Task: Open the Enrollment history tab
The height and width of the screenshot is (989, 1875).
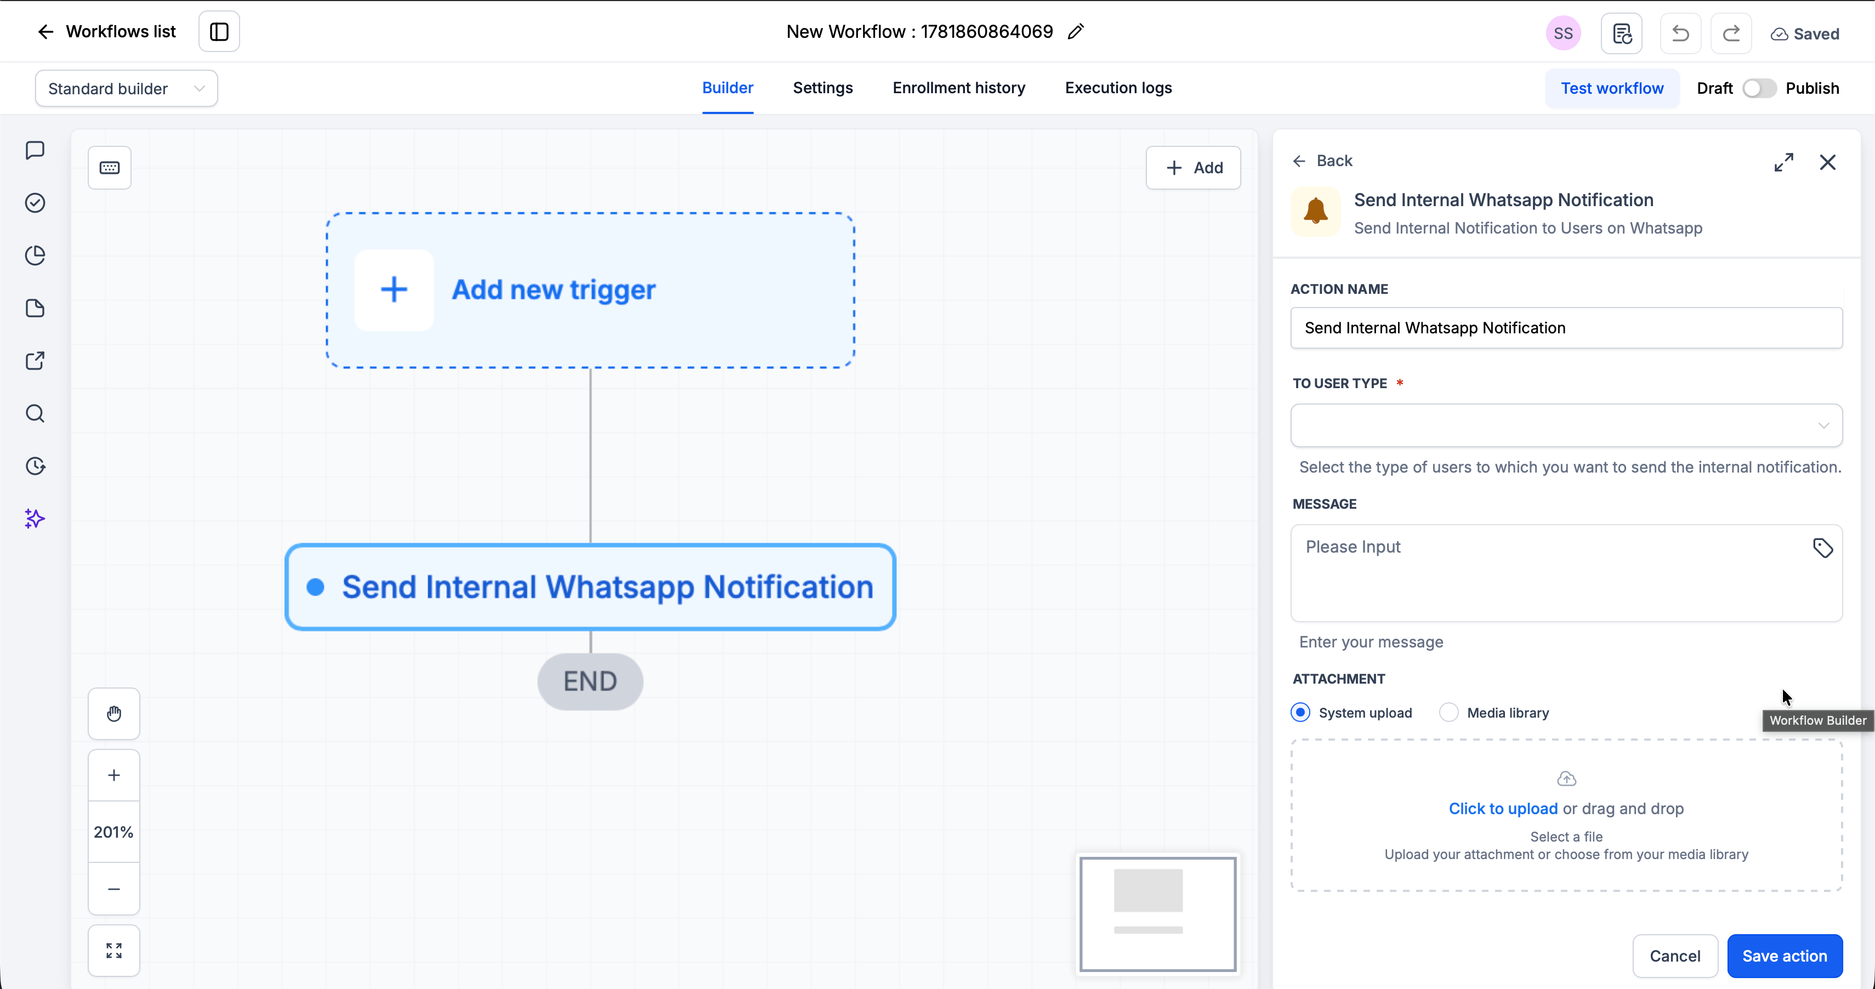Action: tap(959, 88)
